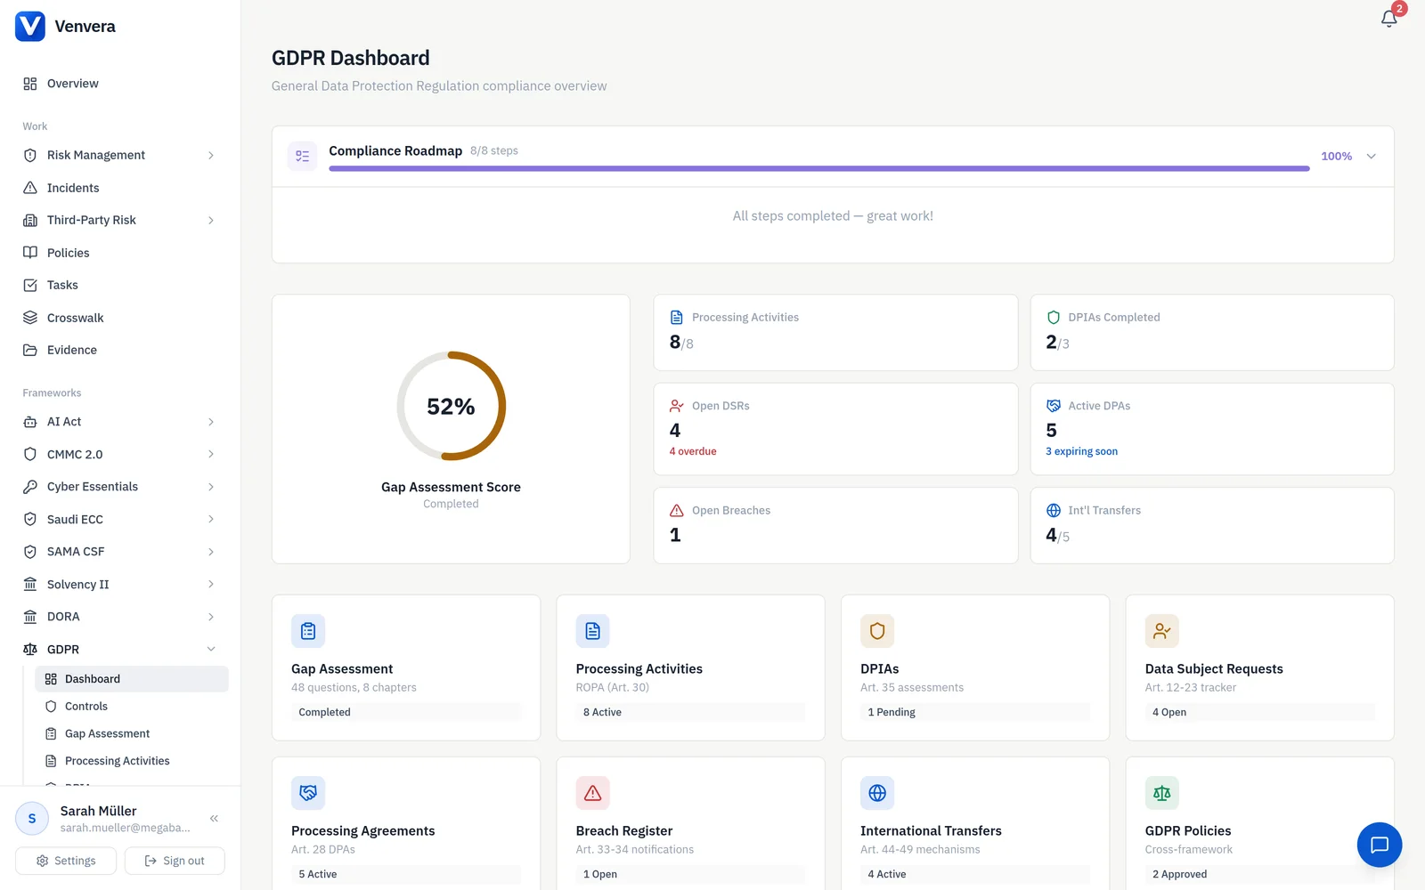Click the 8/8 steps label
1425x890 pixels.
(x=494, y=150)
